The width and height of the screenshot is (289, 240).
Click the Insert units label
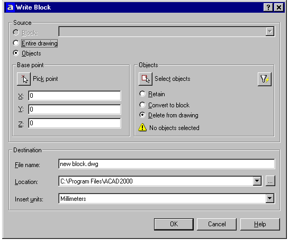29,199
